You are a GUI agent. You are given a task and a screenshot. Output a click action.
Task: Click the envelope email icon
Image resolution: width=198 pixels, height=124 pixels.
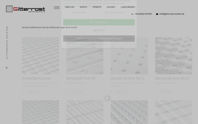click(x=157, y=14)
